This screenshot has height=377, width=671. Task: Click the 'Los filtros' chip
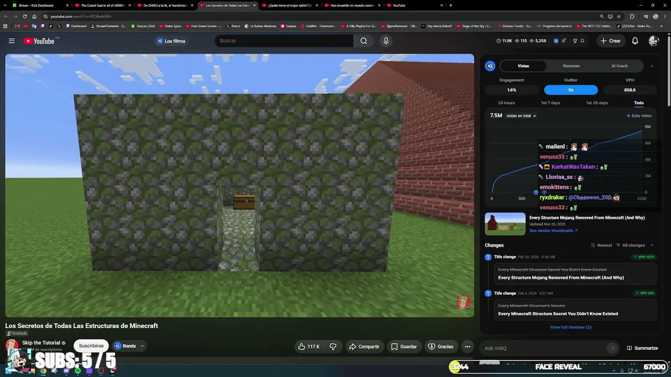pyautogui.click(x=171, y=41)
